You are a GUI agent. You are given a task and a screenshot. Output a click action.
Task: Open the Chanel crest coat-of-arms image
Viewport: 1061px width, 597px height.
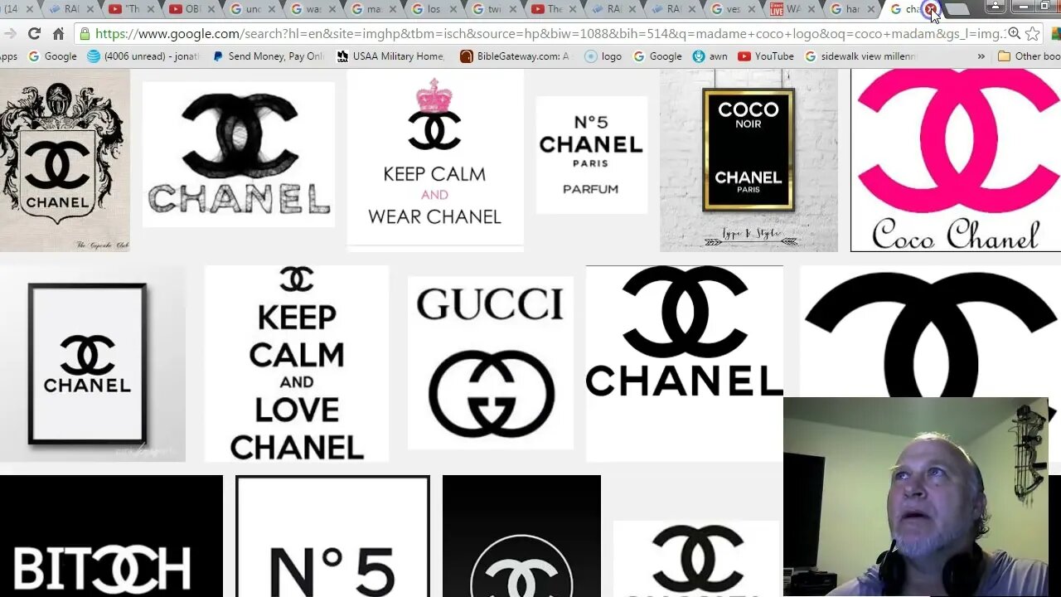(x=65, y=160)
